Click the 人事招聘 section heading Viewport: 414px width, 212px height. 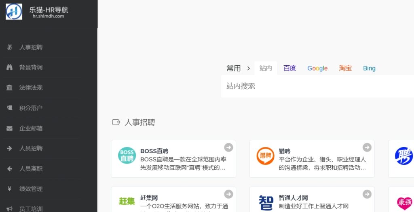pyautogui.click(x=139, y=123)
